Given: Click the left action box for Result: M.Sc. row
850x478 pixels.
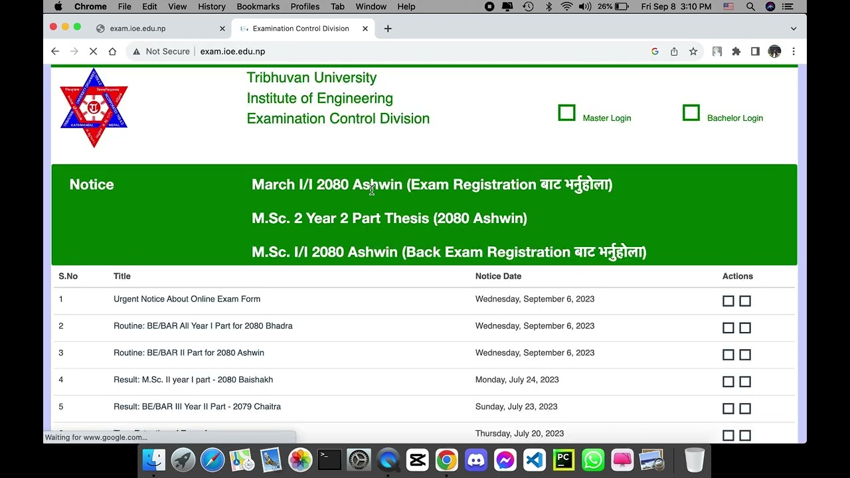Looking at the screenshot, I should coord(728,382).
